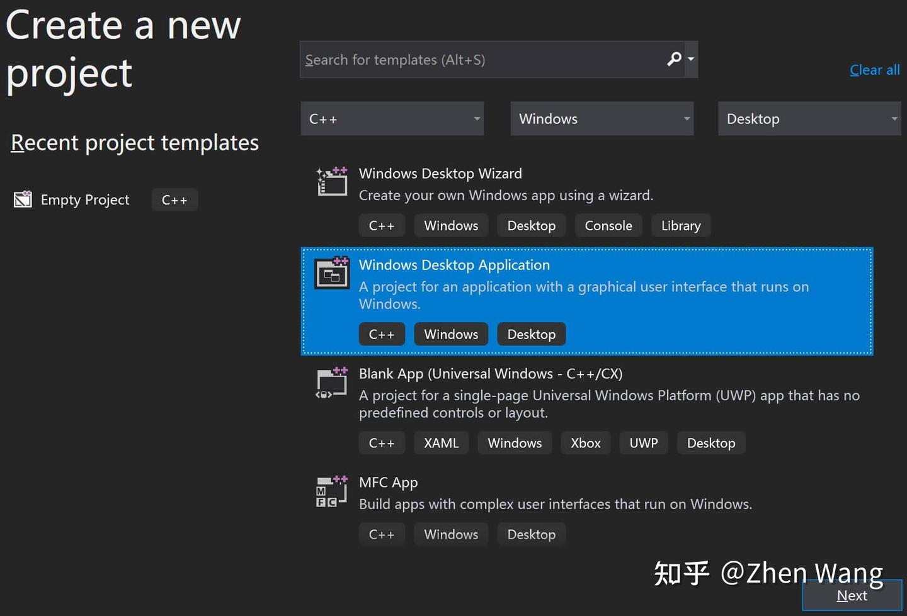Screen dimensions: 907x616
Task: Click the Windows tag under Windows Desktop Application
Action: (x=451, y=334)
